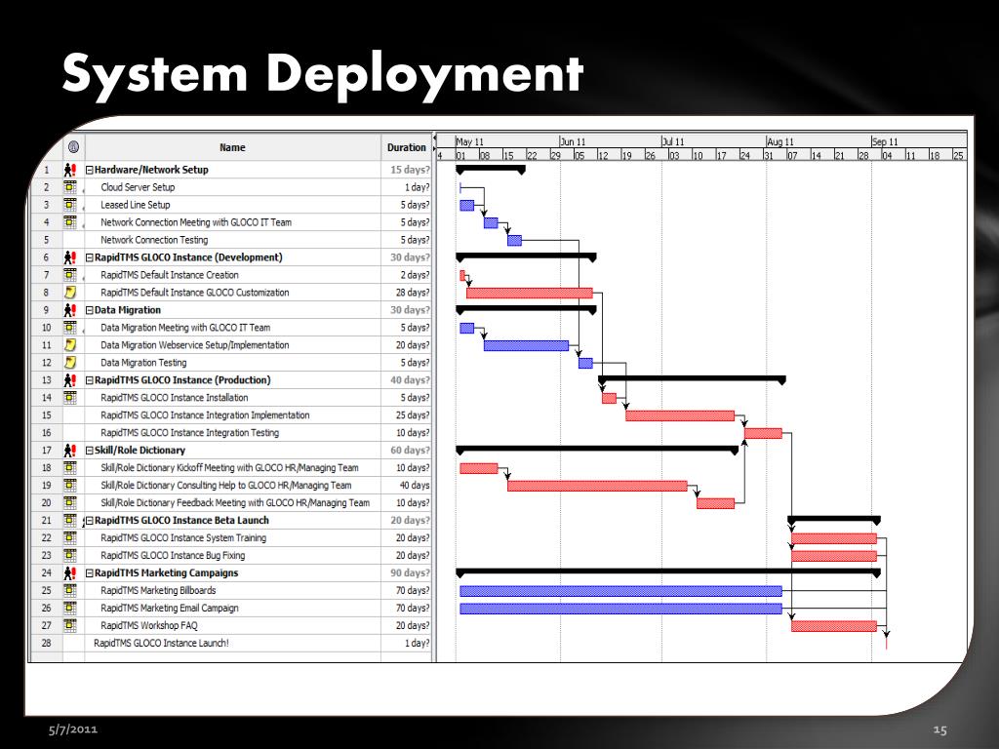The height and width of the screenshot is (749, 999).
Task: Collapse RapidTMS GLOCO Instance (Development) group
Action: [90, 257]
